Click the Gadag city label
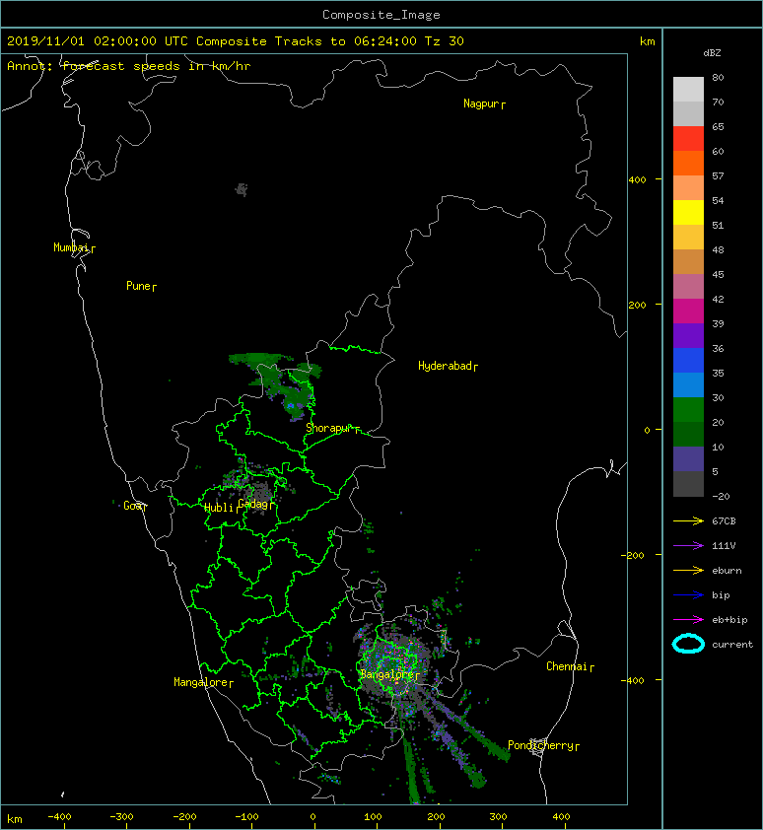The width and height of the screenshot is (763, 830). click(253, 504)
